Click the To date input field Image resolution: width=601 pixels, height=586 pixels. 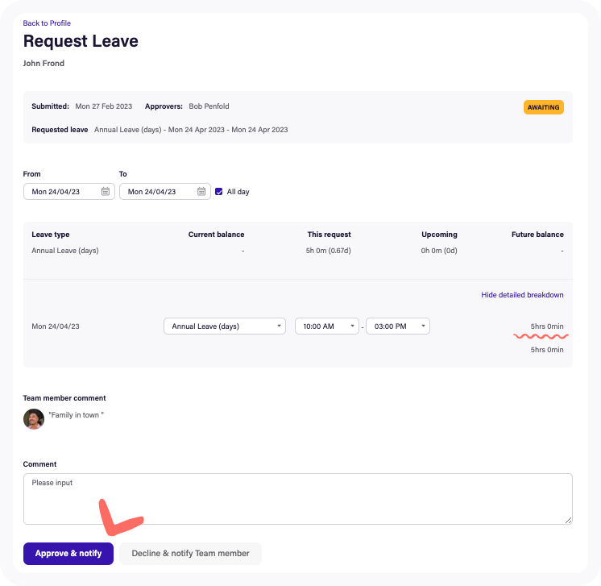coord(159,192)
